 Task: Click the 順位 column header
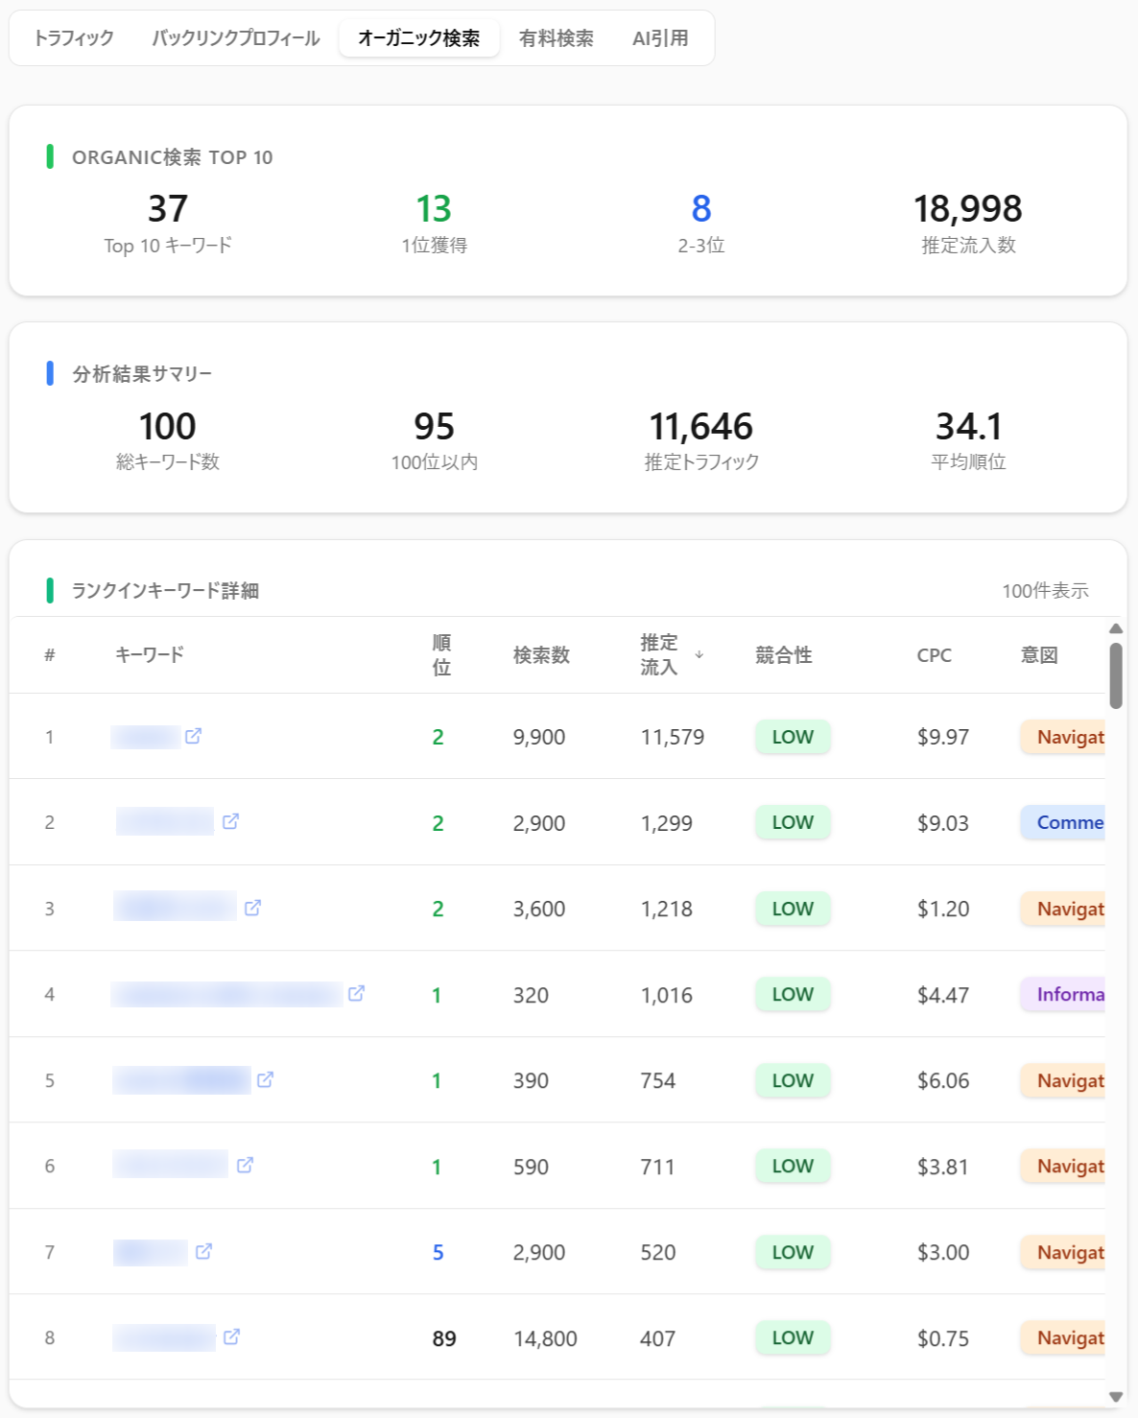441,655
